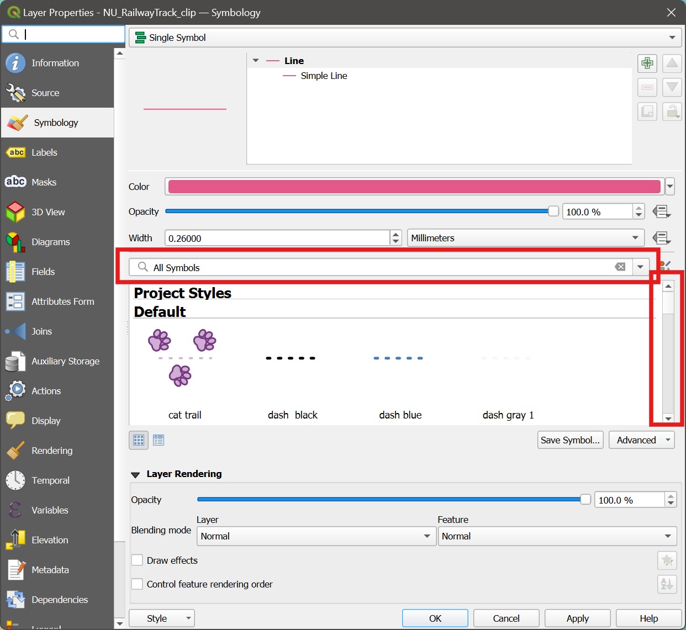Open the Millimeters unit dropdown
The image size is (686, 630).
(x=526, y=238)
